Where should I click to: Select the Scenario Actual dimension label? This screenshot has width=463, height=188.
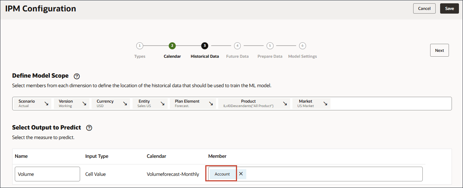(x=27, y=103)
